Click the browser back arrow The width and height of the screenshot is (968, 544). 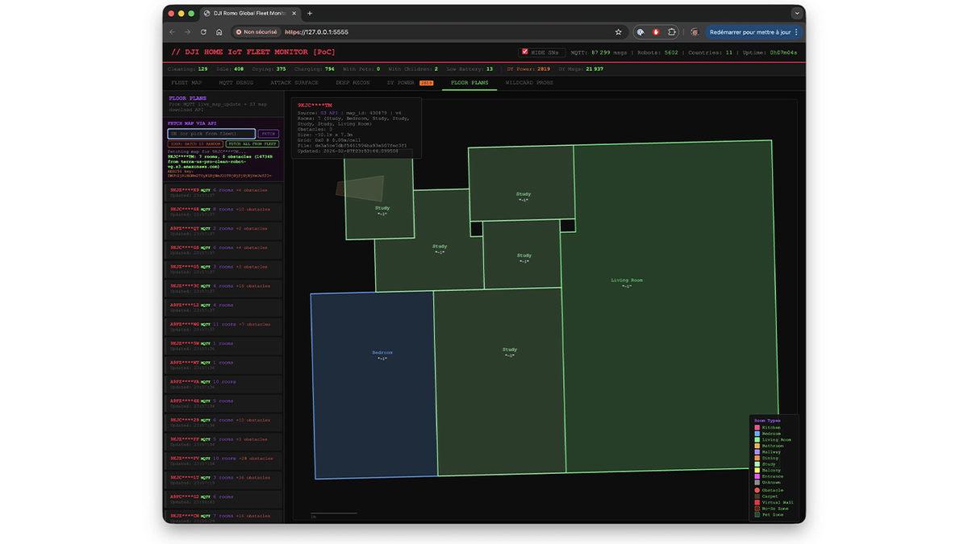click(x=172, y=32)
